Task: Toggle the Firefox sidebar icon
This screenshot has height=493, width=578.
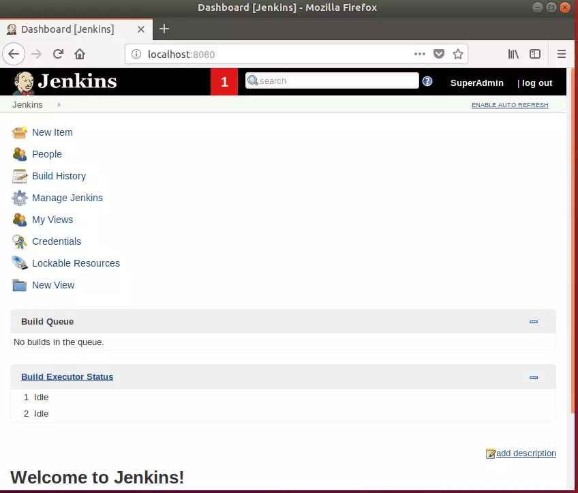Action: [535, 54]
